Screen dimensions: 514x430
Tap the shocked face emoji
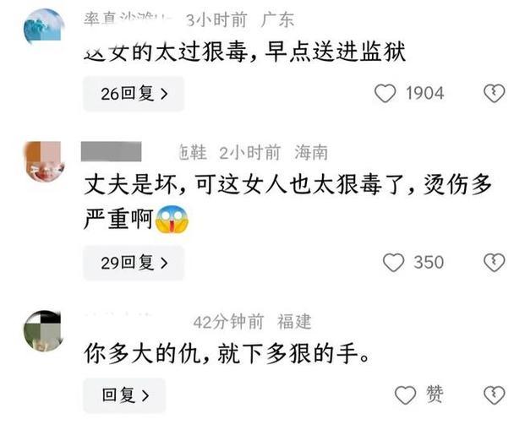click(172, 220)
